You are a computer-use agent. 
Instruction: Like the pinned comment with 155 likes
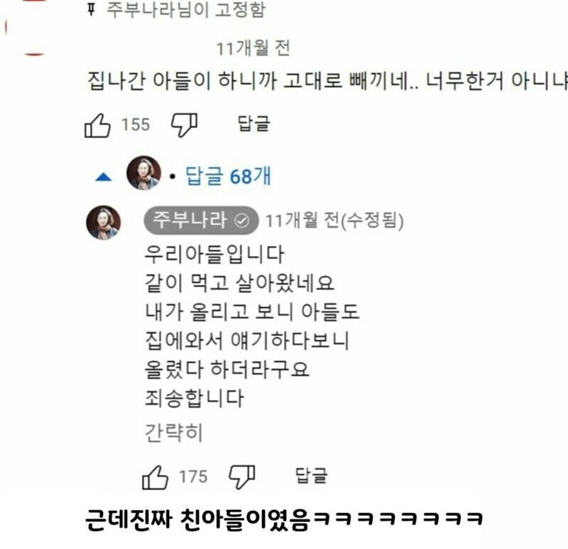[97, 126]
